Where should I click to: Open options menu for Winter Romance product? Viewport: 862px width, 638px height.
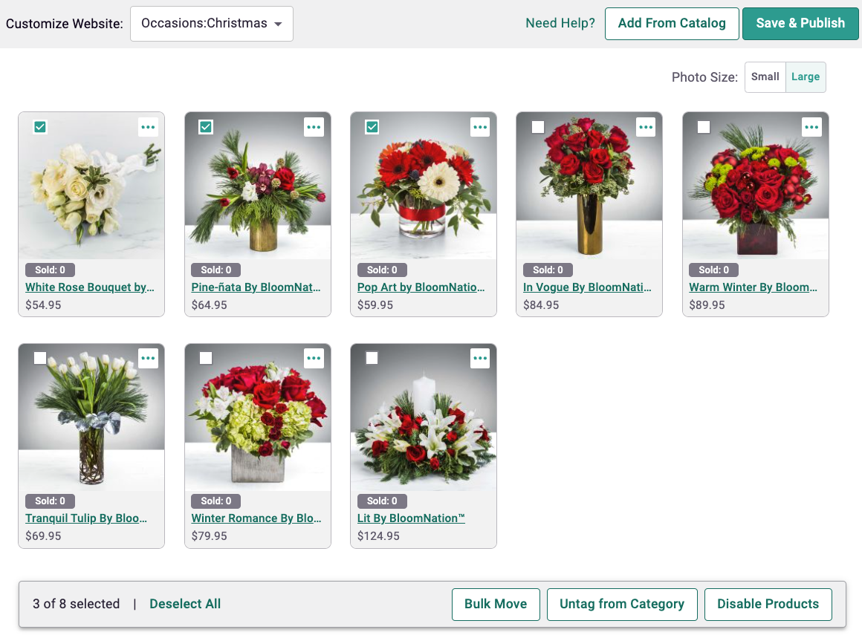314,358
